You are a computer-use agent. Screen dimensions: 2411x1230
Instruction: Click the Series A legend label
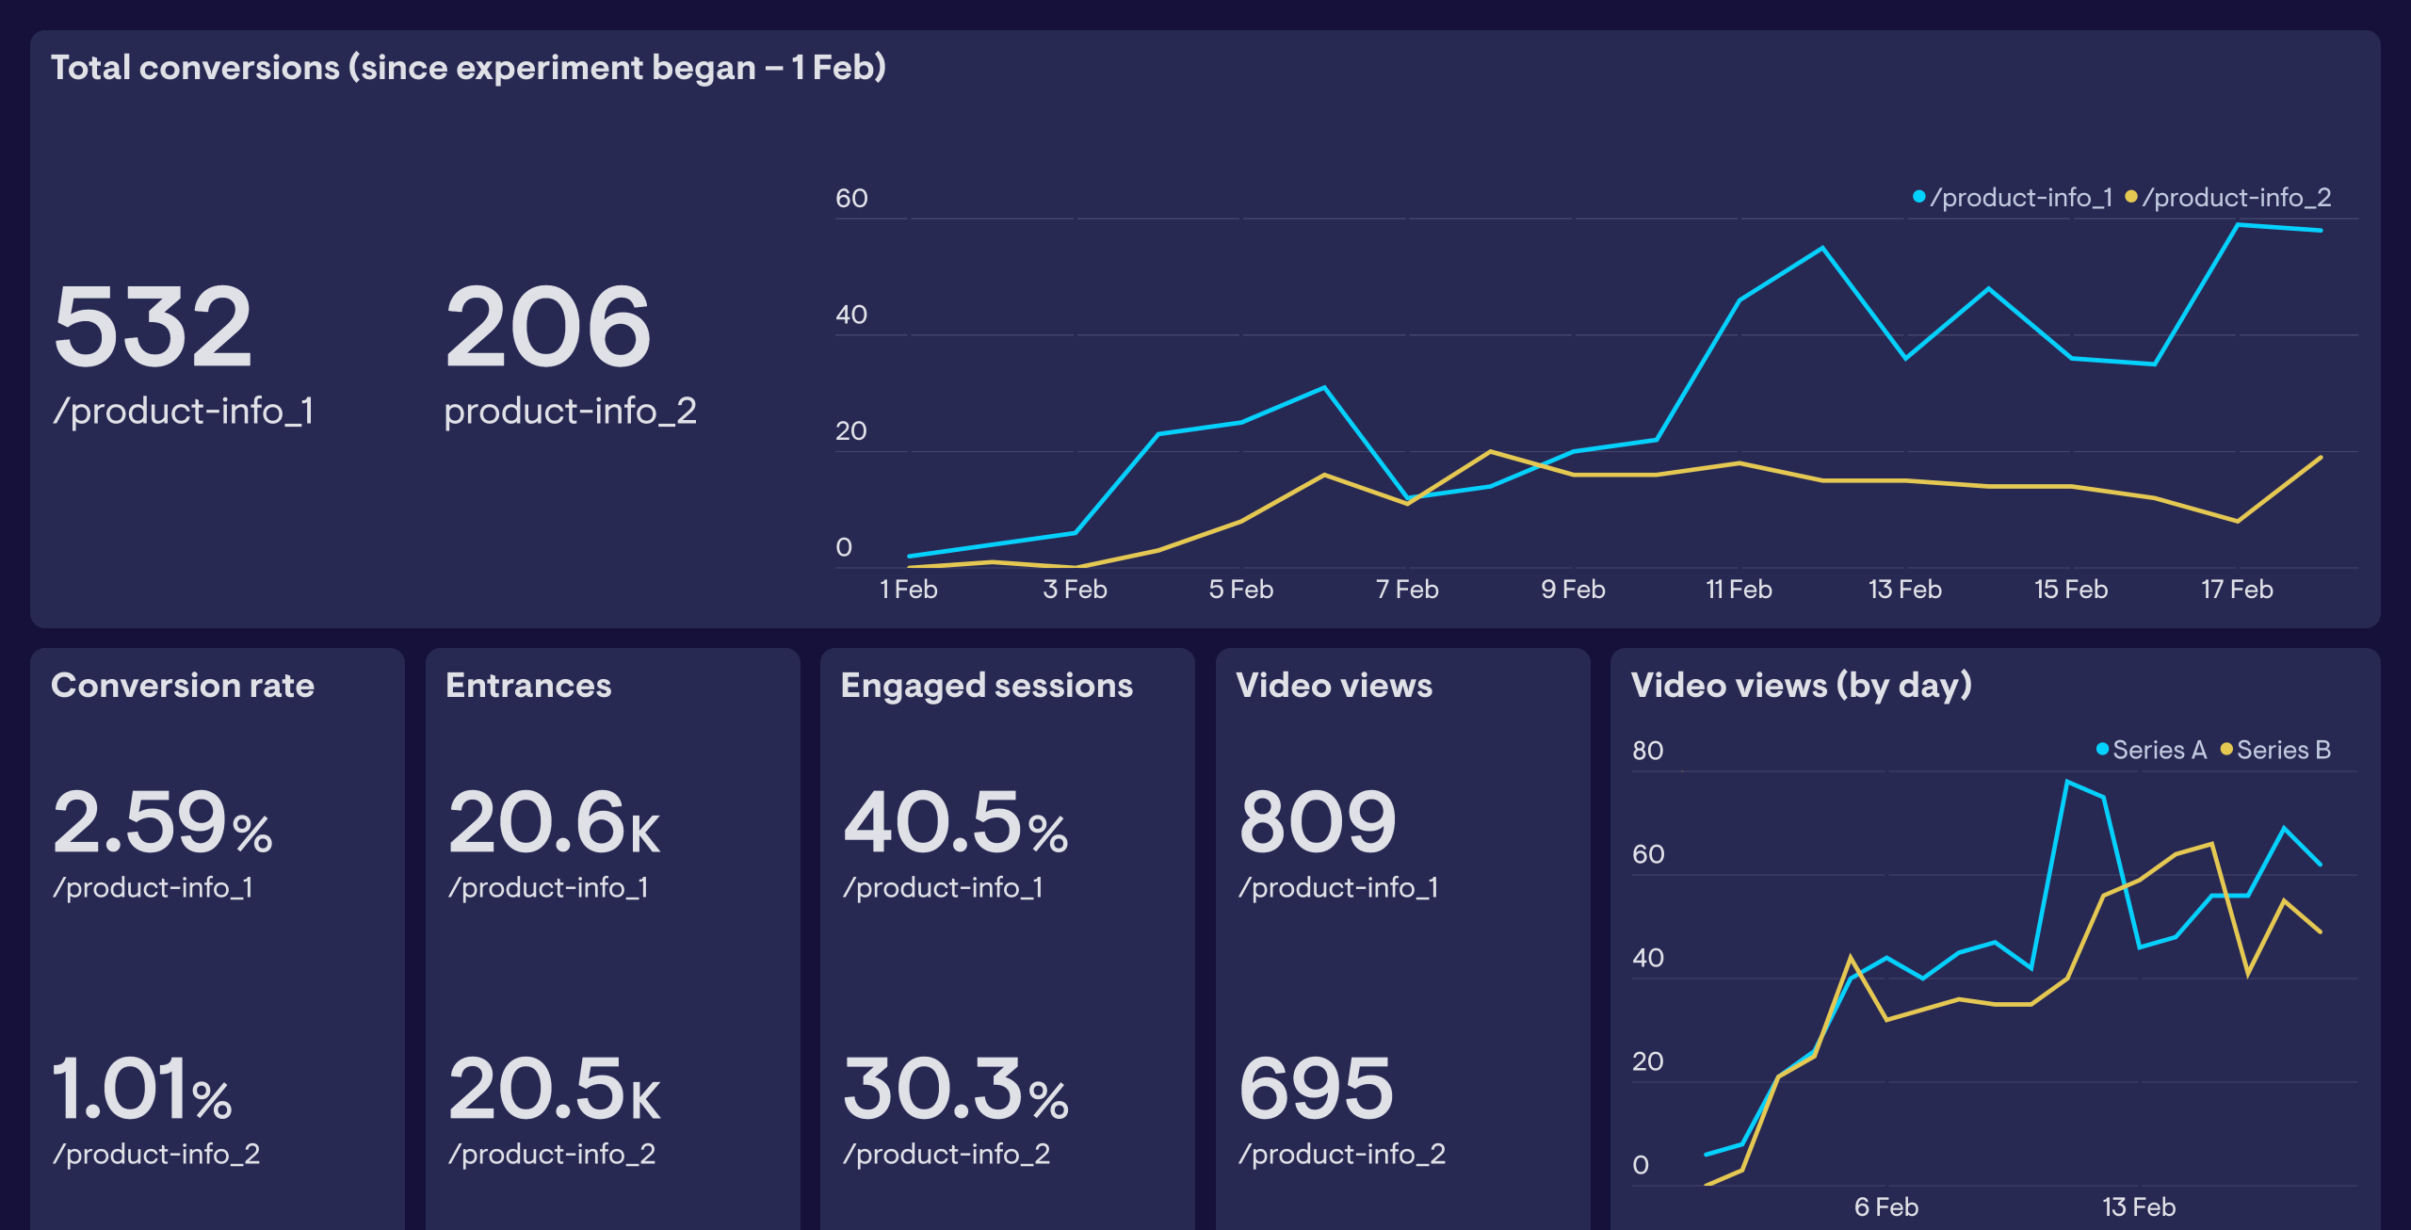[2160, 750]
